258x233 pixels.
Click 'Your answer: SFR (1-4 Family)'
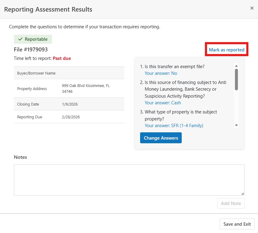click(x=174, y=125)
